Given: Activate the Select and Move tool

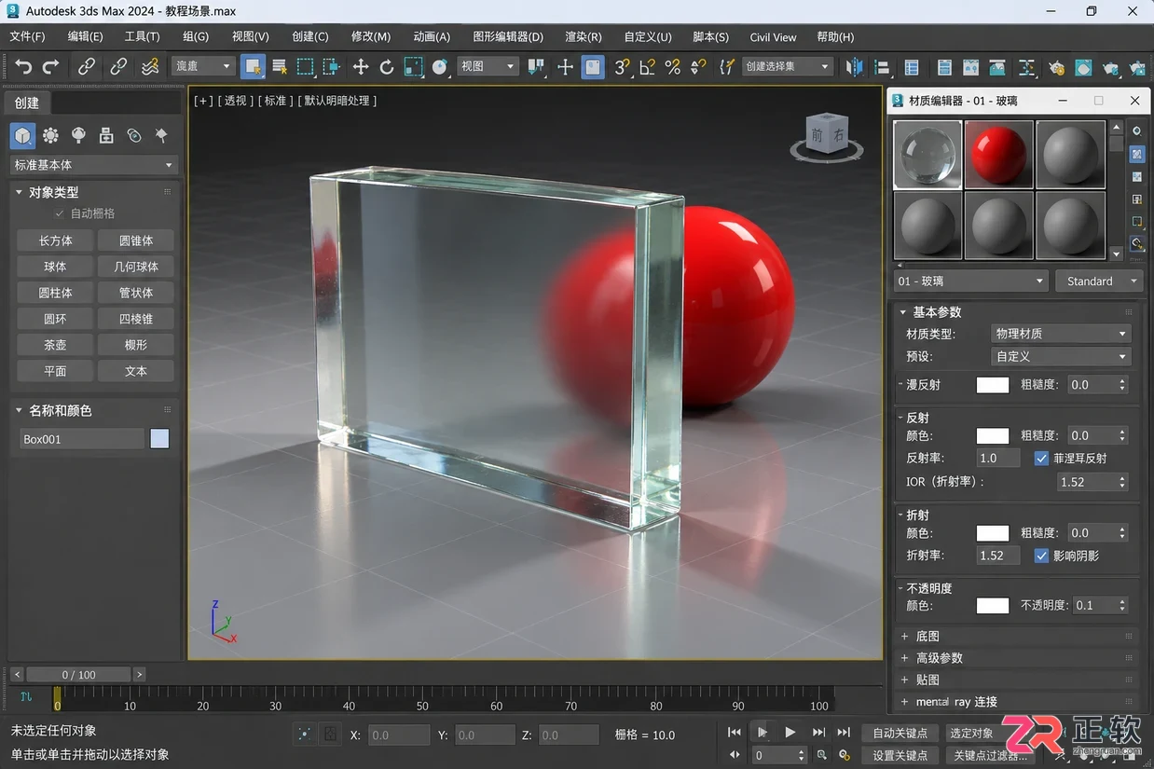Looking at the screenshot, I should click(x=361, y=66).
